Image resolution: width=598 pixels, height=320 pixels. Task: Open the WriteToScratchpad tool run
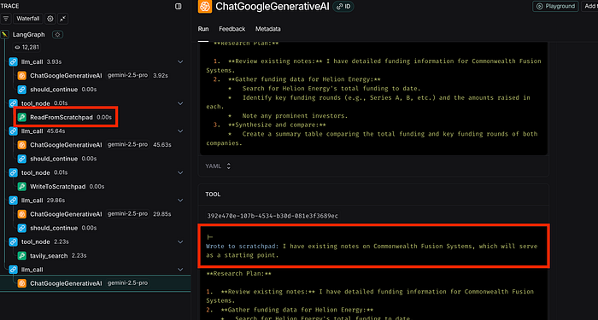(61, 187)
